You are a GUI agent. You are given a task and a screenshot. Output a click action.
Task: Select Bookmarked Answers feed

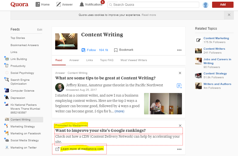click(x=25, y=45)
